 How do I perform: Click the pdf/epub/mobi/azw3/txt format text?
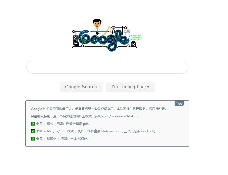(114, 116)
